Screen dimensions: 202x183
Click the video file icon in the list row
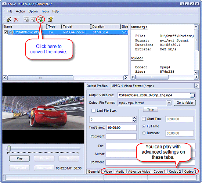(10, 32)
